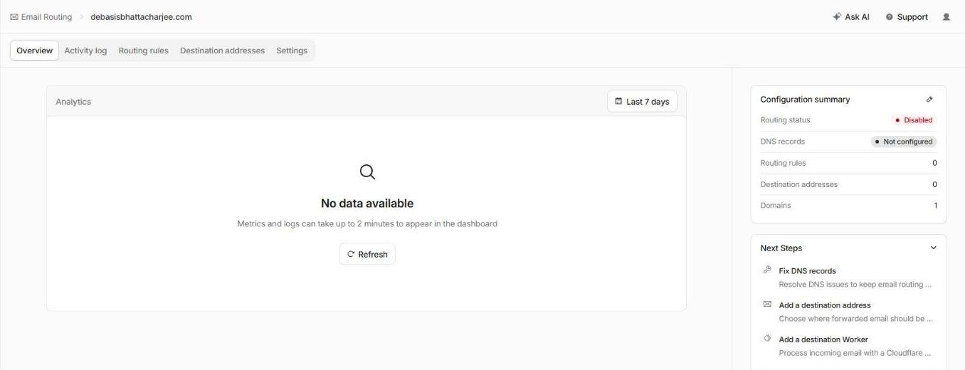
Task: Collapse the Next Steps panel chevron
Action: [934, 248]
